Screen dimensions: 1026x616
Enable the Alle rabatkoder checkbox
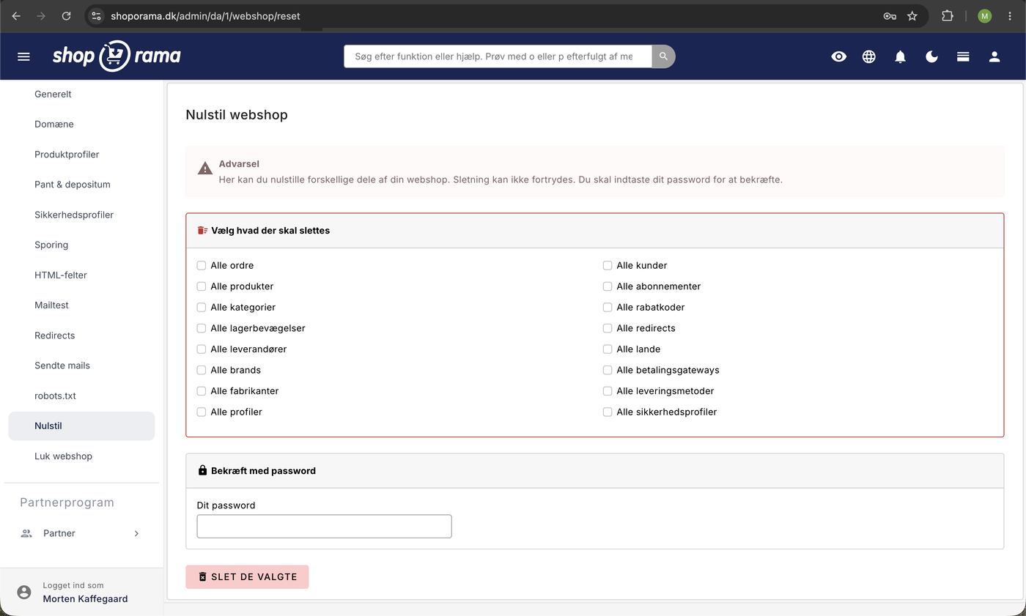click(608, 307)
